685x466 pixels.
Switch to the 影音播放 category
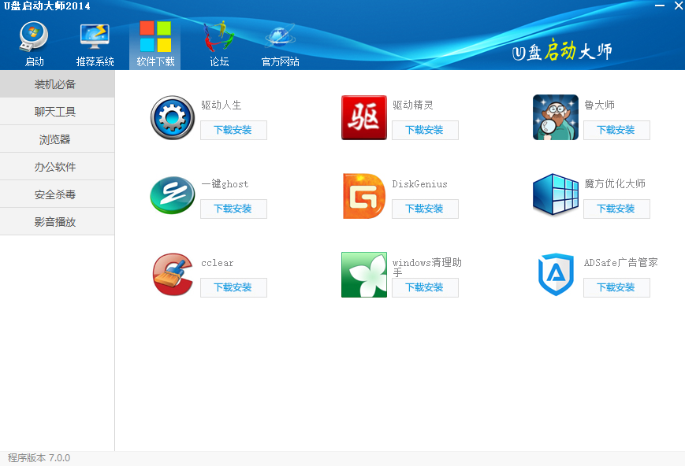pyautogui.click(x=58, y=222)
